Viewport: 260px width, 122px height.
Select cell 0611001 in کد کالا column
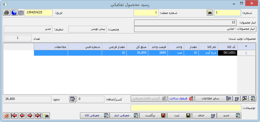(x=227, y=53)
